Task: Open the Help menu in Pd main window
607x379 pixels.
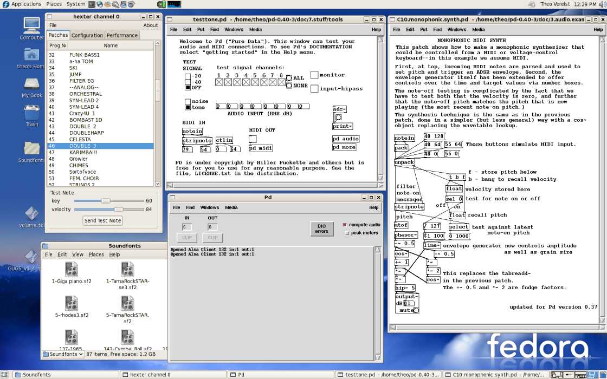Action: click(373, 207)
